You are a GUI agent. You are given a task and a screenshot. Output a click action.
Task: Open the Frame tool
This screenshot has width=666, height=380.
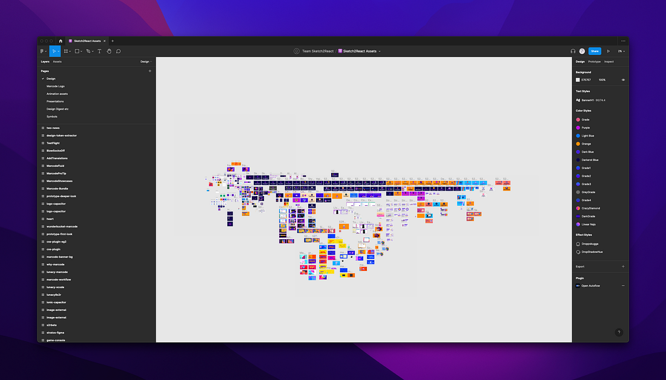pos(67,51)
